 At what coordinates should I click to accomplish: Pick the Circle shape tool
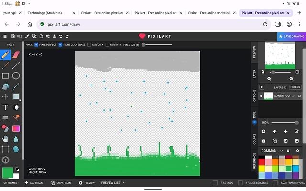click(x=16, y=75)
